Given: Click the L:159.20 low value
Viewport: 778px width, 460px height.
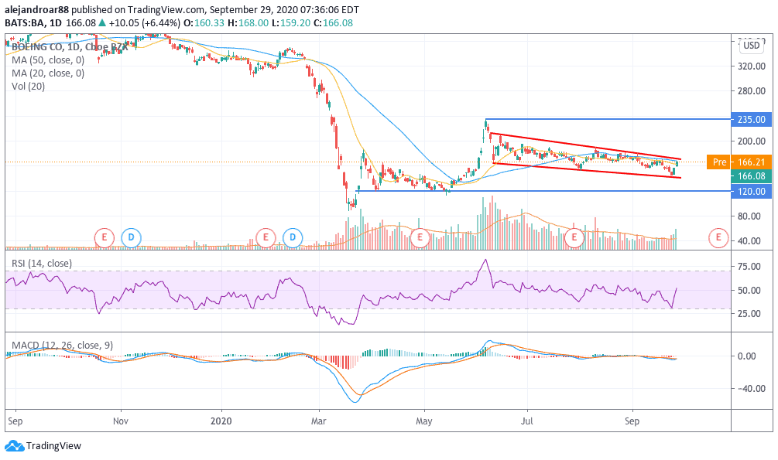Looking at the screenshot, I should pos(291,22).
